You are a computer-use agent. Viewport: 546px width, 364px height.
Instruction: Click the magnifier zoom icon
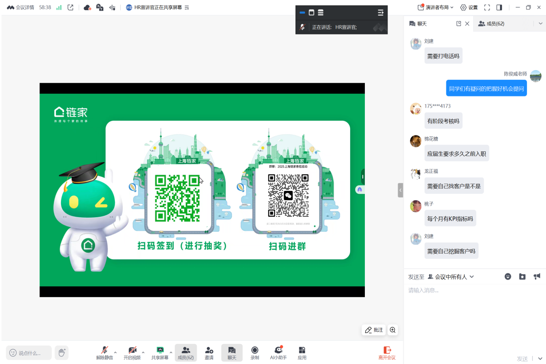click(393, 330)
